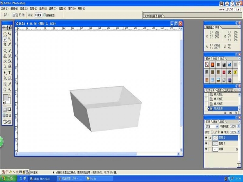Switch to the 通道 (Channels) tab
Screen dimensions: 243x182
(215, 122)
